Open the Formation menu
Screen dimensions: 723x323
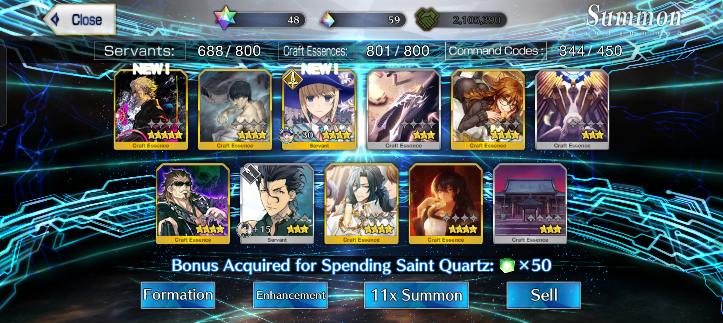178,295
